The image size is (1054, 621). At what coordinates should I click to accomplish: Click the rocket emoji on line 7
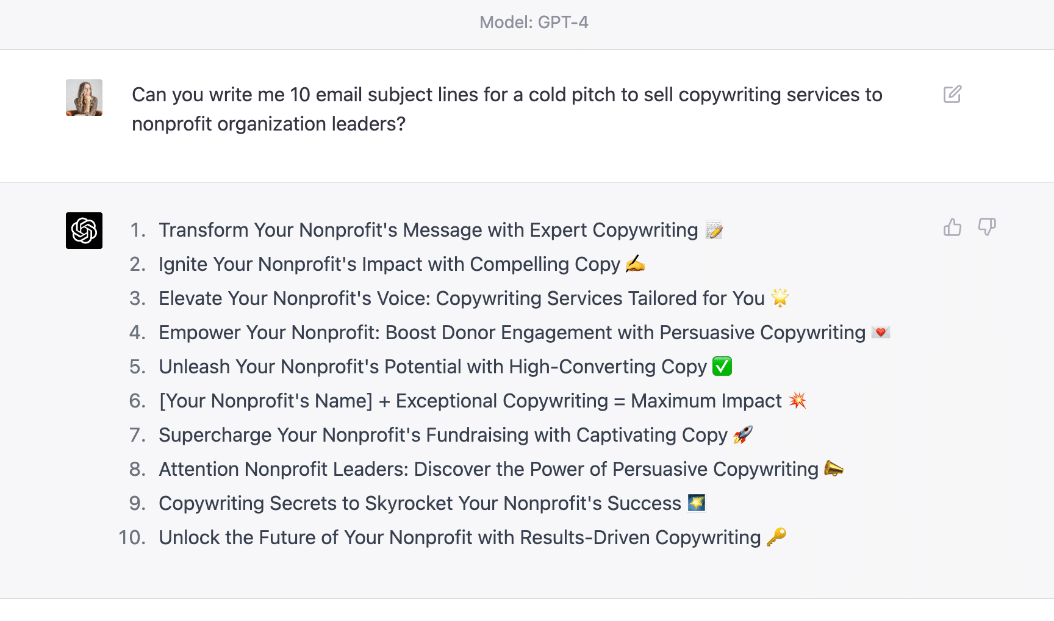[743, 434]
